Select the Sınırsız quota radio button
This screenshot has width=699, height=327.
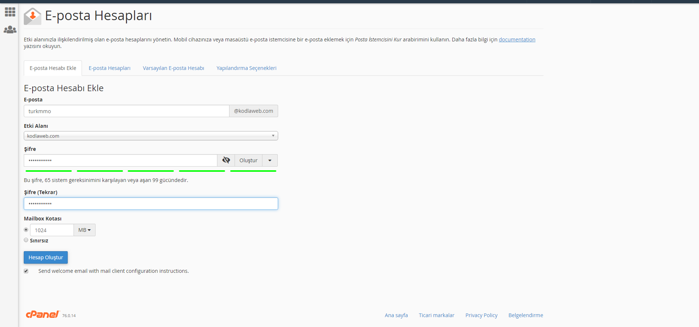click(x=26, y=240)
